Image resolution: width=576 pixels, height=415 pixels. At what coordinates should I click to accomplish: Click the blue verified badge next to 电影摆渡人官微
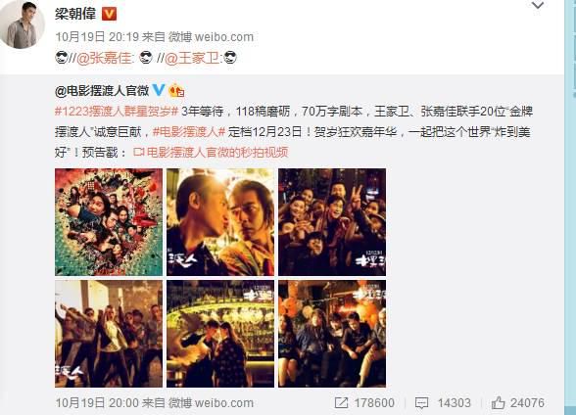pos(159,89)
